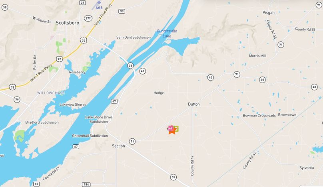Click the route 279 shield
The height and width of the screenshot is (187, 323).
point(88,18)
